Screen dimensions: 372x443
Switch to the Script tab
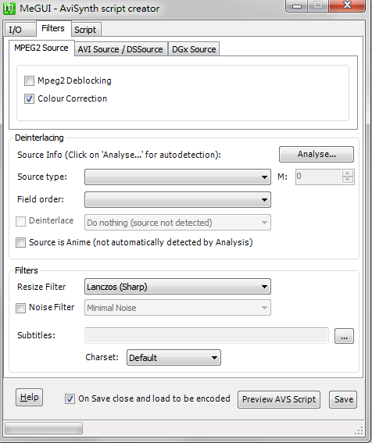coord(85,30)
